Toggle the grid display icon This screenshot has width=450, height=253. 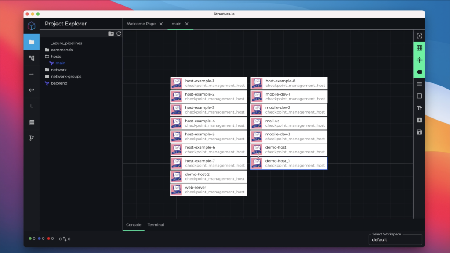(419, 48)
